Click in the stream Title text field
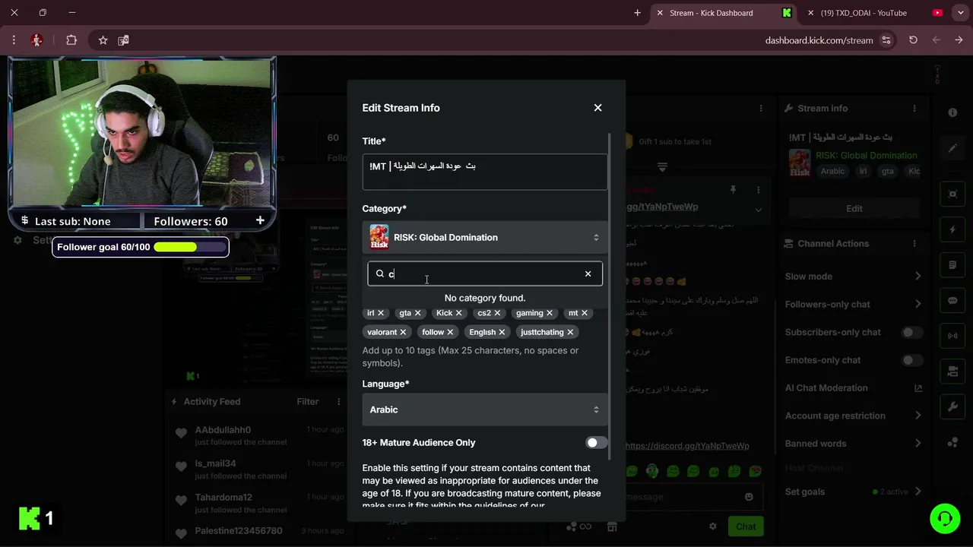The image size is (973, 547). [485, 172]
